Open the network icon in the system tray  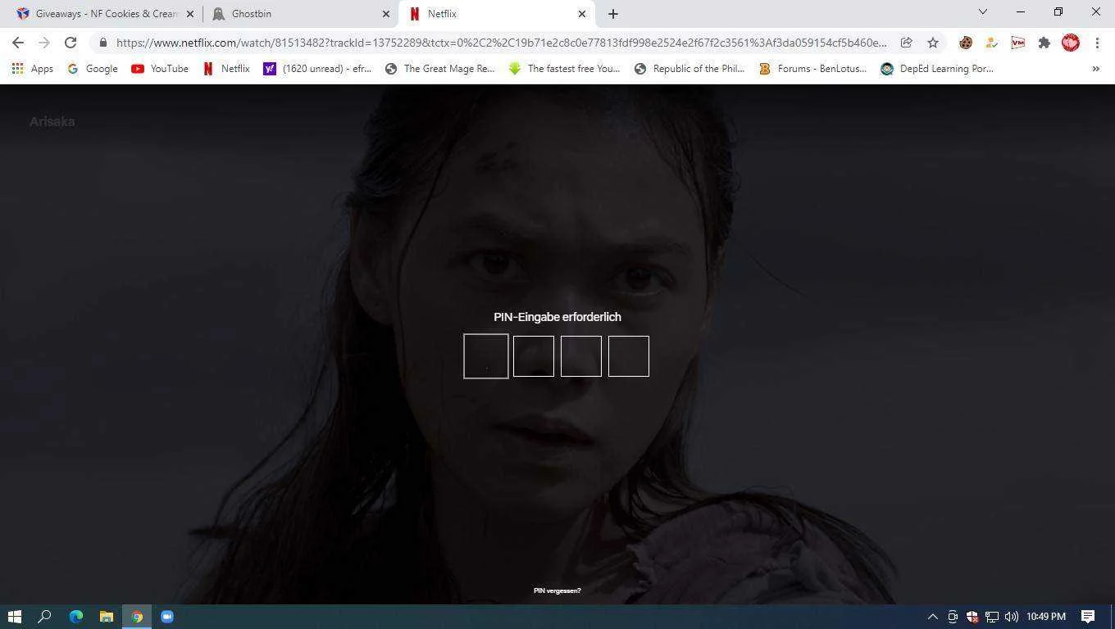click(992, 617)
